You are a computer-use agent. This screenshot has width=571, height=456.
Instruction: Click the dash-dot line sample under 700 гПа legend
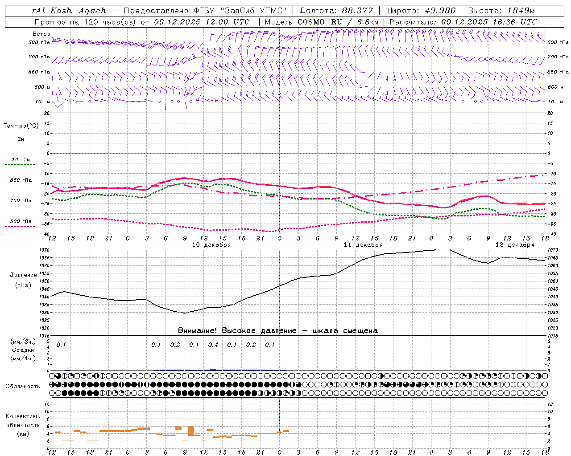point(21,206)
